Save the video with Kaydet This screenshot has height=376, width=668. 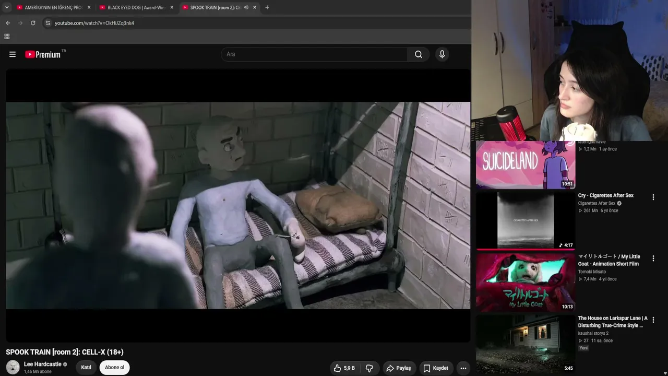click(436, 368)
